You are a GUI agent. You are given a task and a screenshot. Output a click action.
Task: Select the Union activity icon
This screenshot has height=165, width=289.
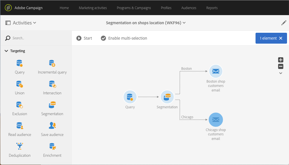click(x=19, y=84)
